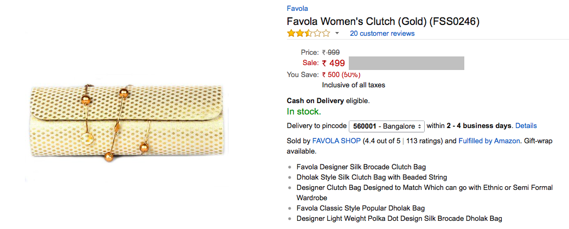Click the last empty rating star

point(325,34)
